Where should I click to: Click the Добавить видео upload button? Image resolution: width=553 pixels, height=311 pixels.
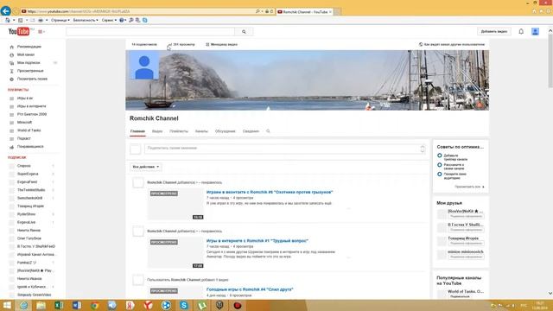(x=493, y=31)
